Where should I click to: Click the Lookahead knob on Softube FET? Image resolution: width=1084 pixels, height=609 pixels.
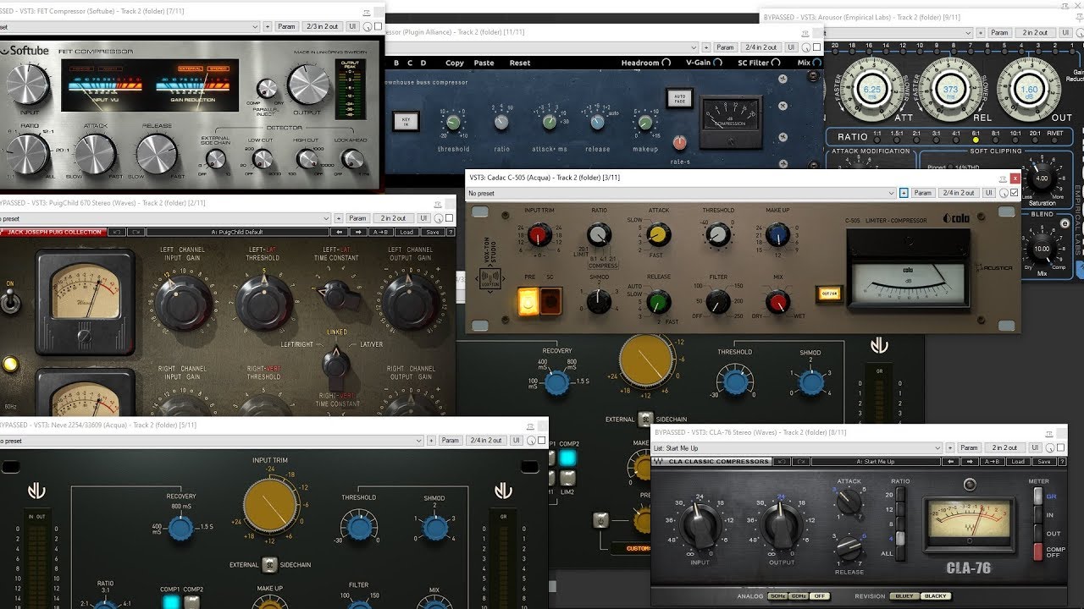(351, 158)
